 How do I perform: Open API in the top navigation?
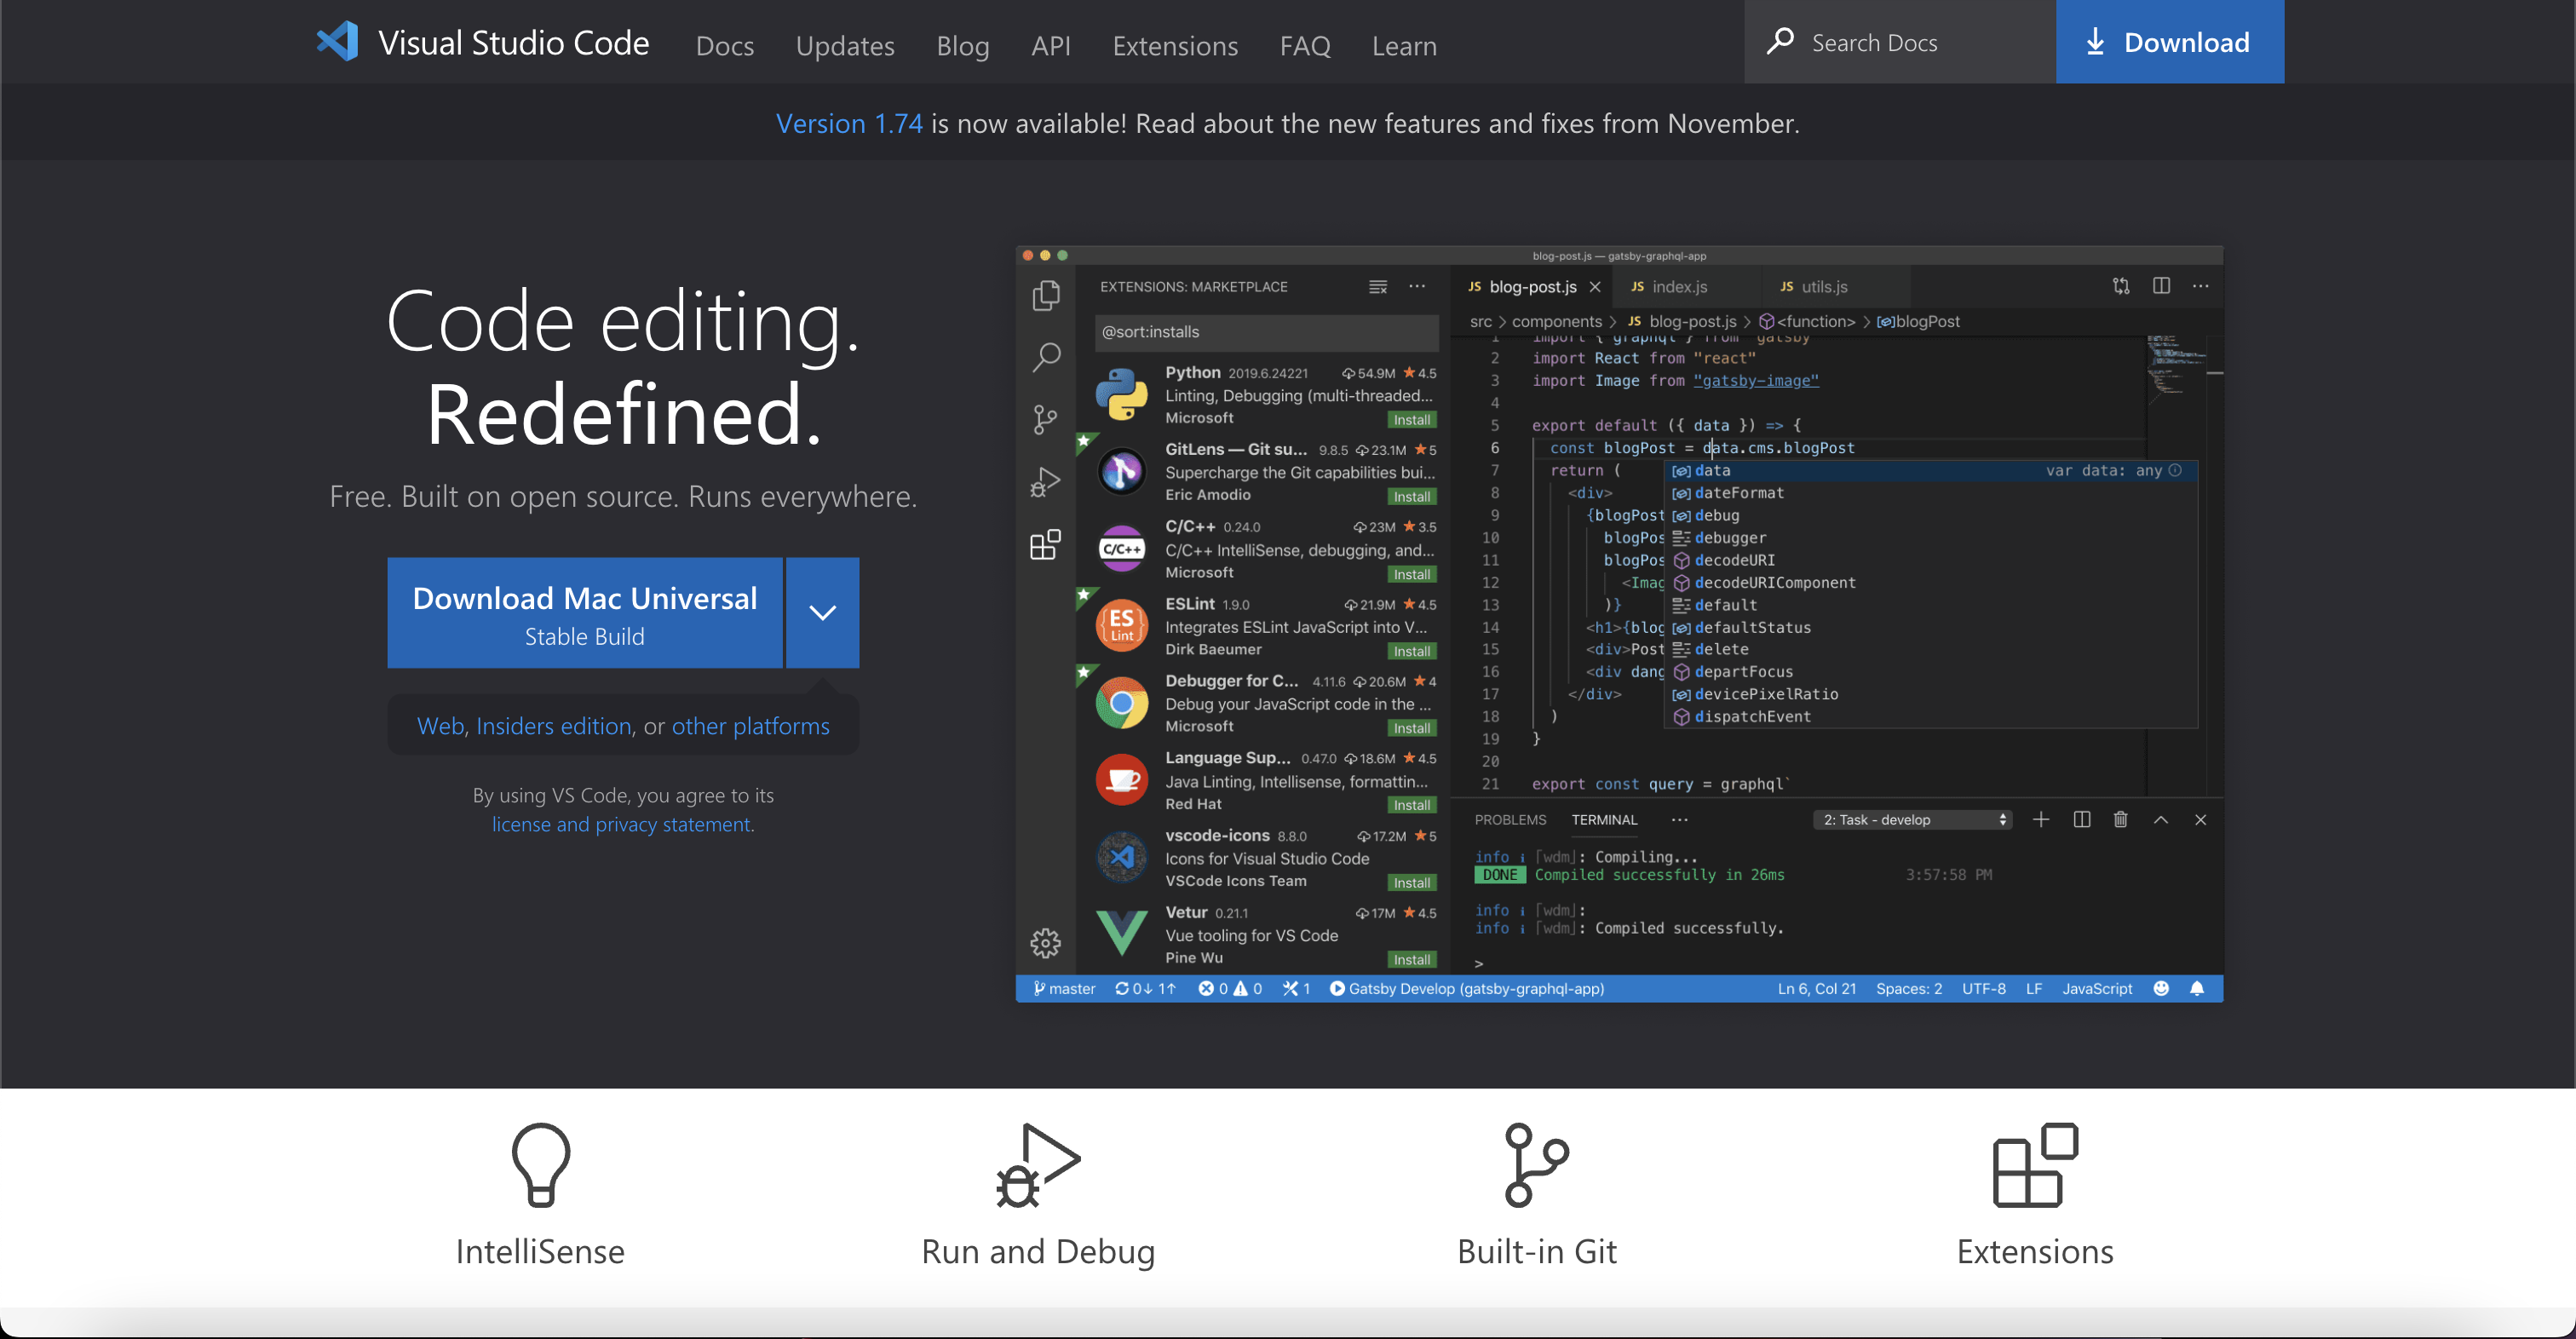(x=1050, y=45)
